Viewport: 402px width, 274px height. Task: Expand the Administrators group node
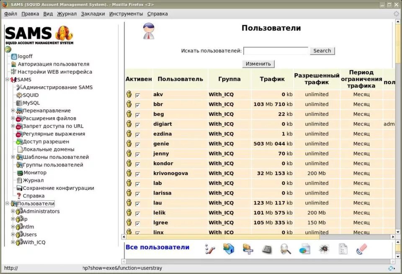(13, 211)
